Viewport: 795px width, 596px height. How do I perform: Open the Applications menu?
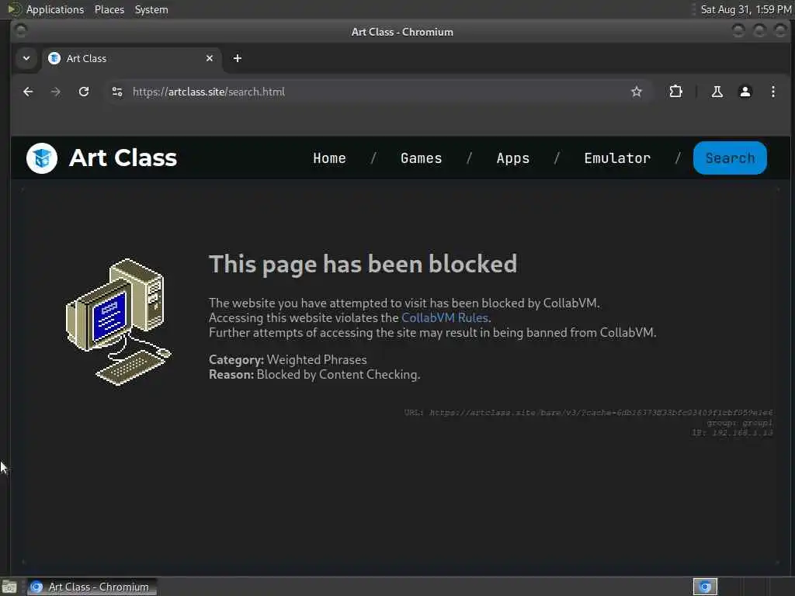(55, 9)
